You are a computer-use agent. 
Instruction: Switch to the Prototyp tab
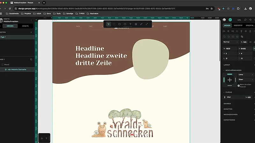[x=238, y=25]
